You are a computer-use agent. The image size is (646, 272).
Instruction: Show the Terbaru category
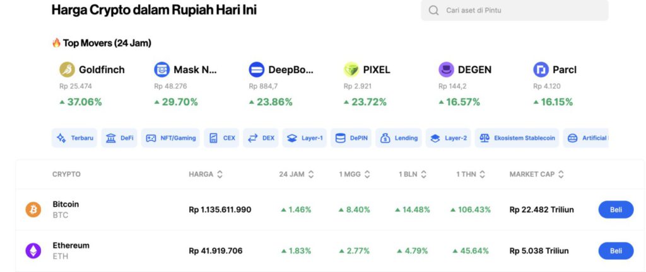coord(74,138)
